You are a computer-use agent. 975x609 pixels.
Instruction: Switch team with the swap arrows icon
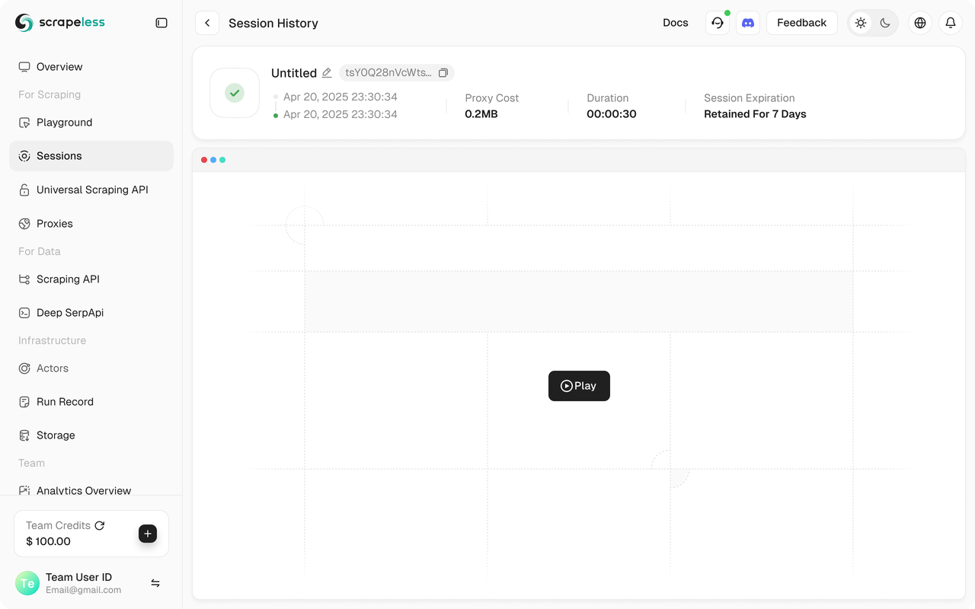coord(155,583)
